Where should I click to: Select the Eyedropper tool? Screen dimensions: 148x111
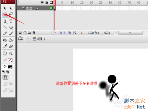[x=5, y=46]
